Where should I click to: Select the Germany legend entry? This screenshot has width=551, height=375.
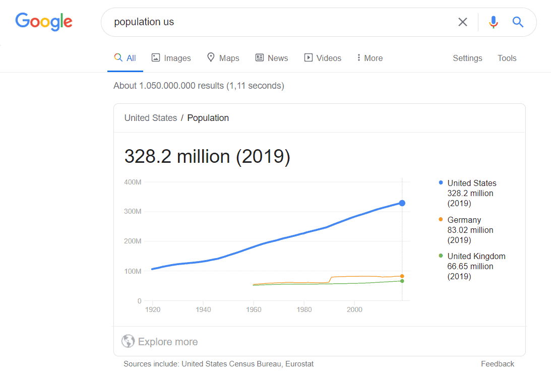(x=464, y=220)
